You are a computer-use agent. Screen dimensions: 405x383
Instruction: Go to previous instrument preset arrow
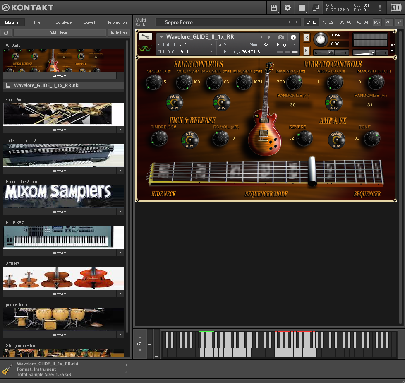point(261,37)
